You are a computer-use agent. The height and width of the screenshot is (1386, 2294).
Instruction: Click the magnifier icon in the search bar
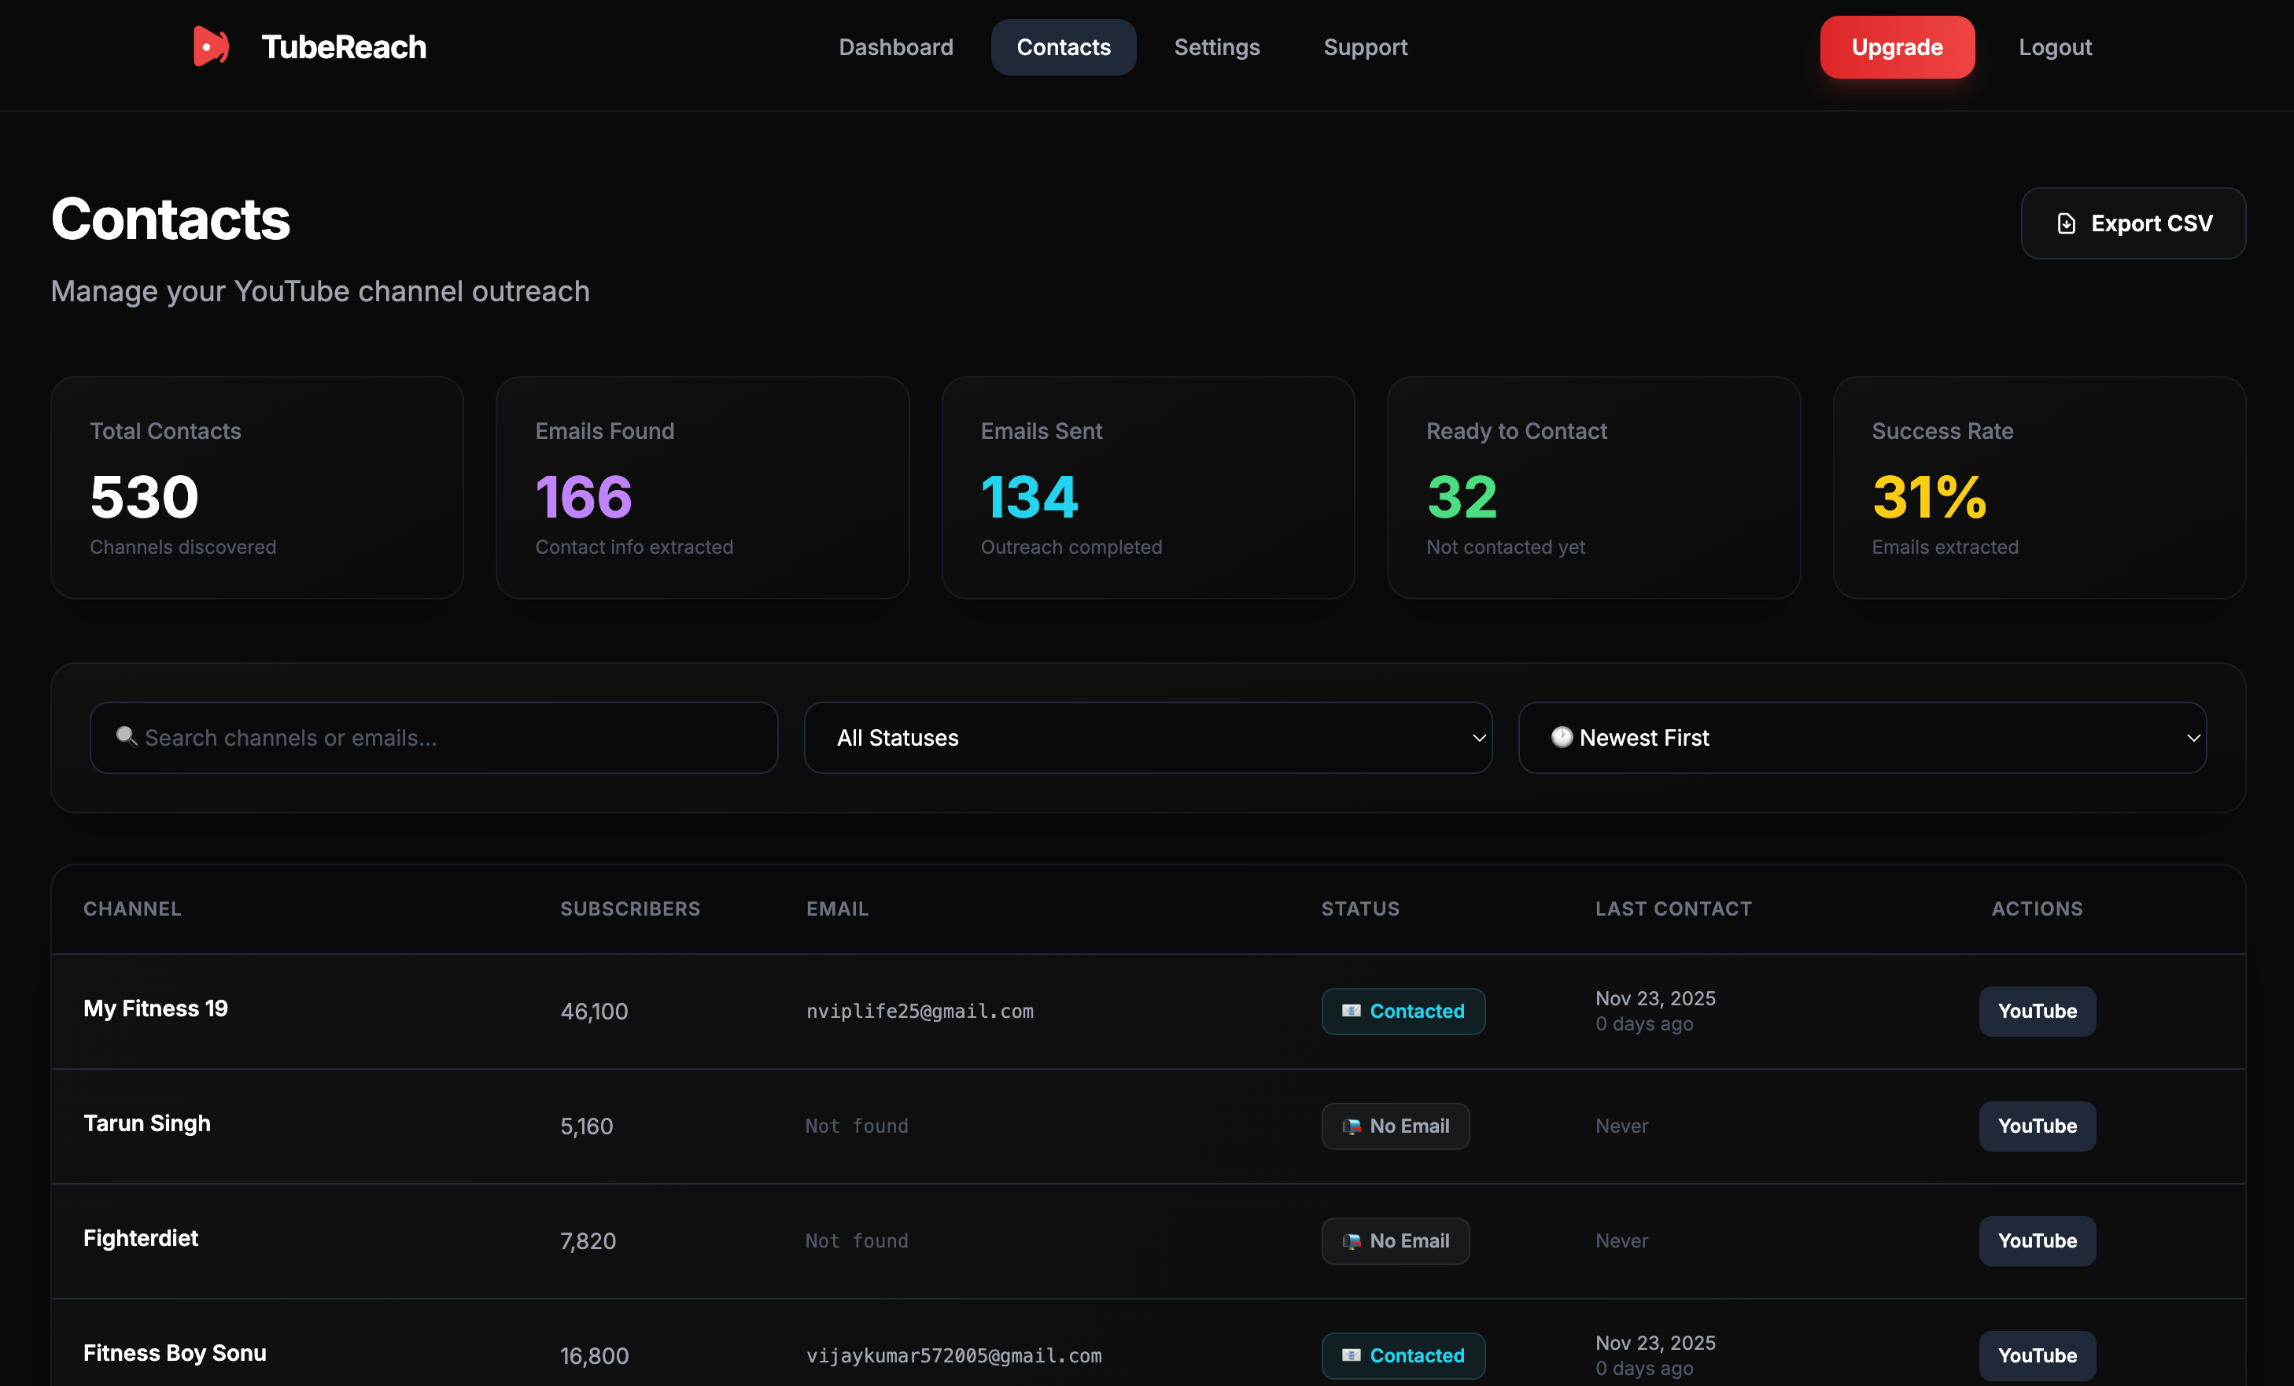point(127,737)
